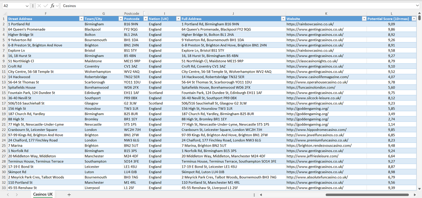Viewport: 422px width, 198px height.
Task: Open the rainbowcasino.co.uk link in row 2
Action: [310, 24]
